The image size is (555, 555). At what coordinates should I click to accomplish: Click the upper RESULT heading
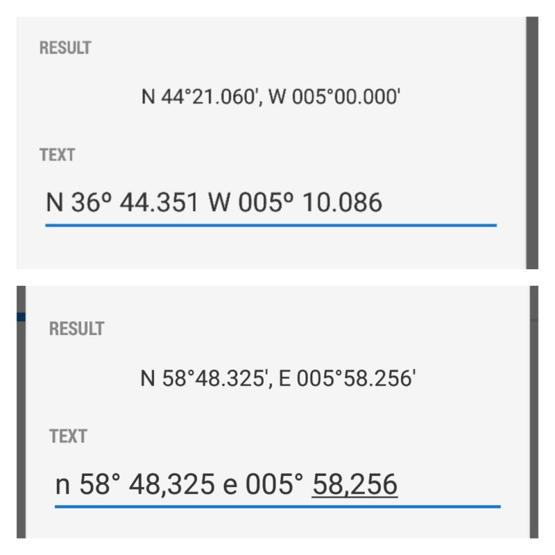pyautogui.click(x=65, y=48)
